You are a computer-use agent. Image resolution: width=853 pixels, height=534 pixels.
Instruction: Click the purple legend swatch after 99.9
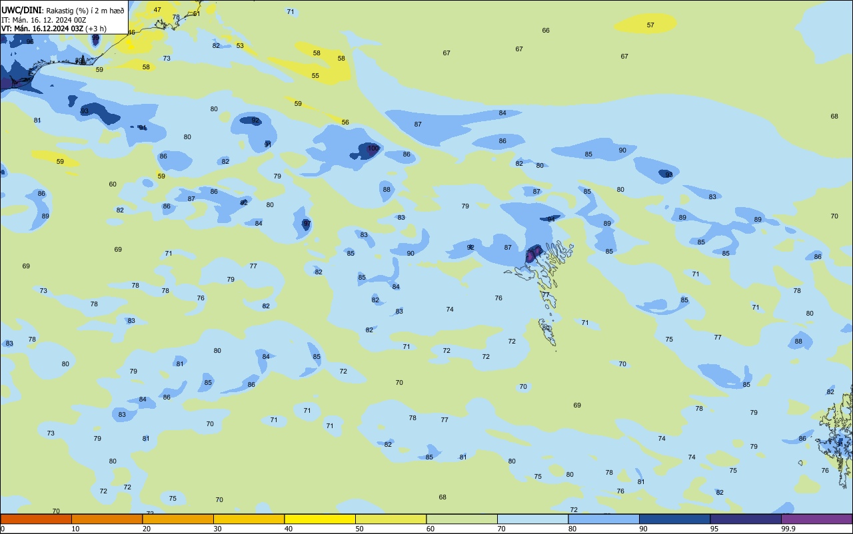pyautogui.click(x=816, y=519)
